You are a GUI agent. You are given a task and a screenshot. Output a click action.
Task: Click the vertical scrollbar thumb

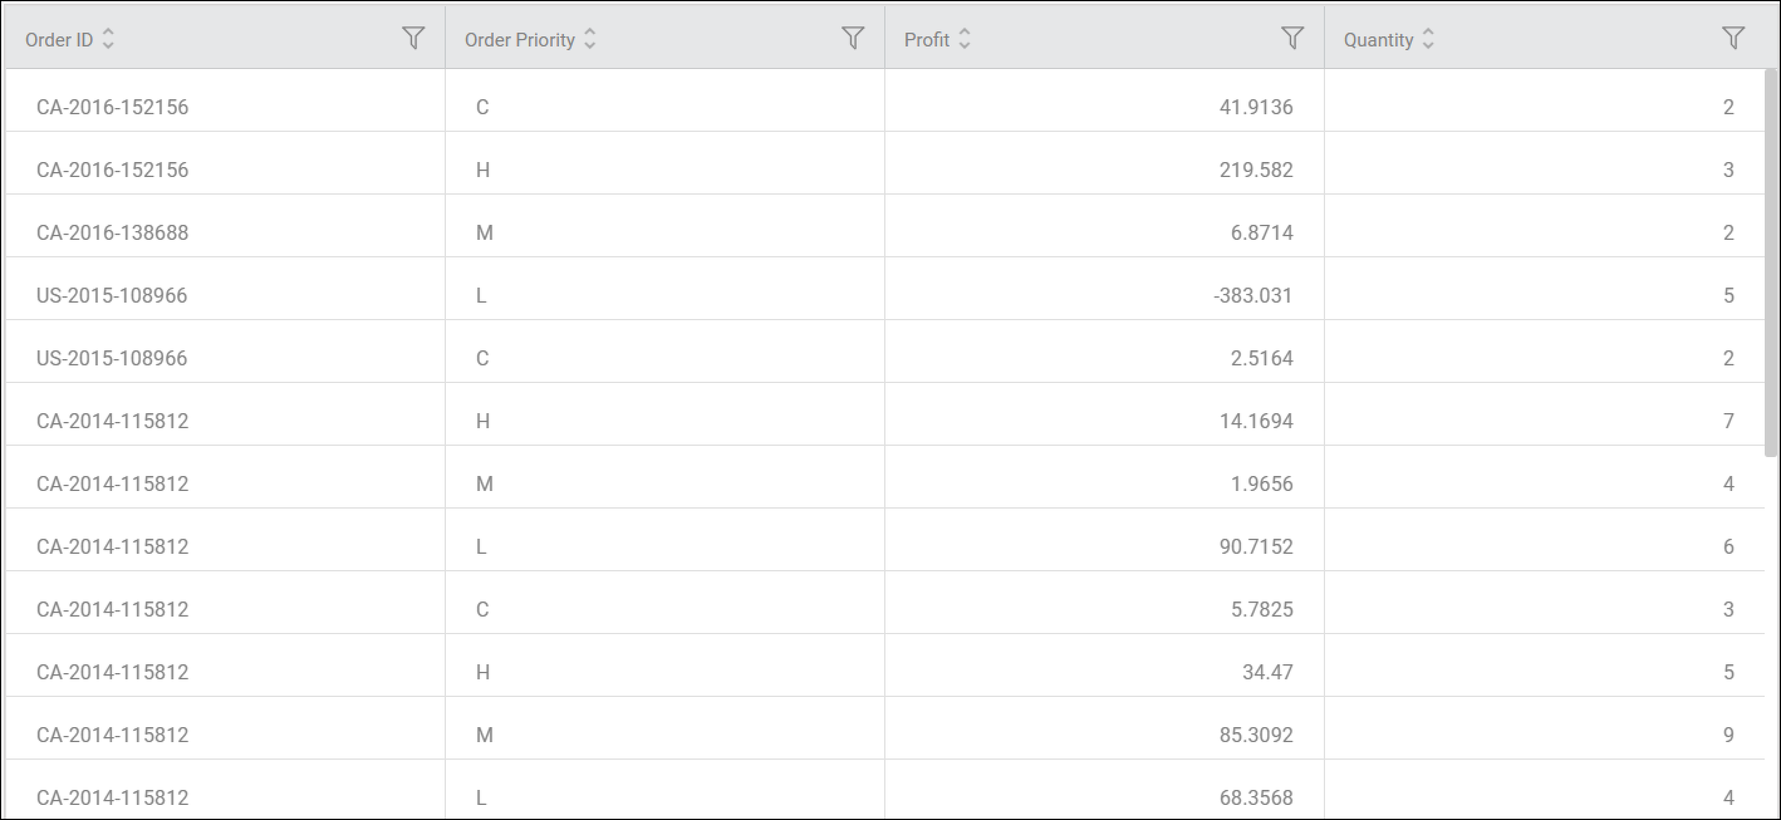[x=1772, y=262]
